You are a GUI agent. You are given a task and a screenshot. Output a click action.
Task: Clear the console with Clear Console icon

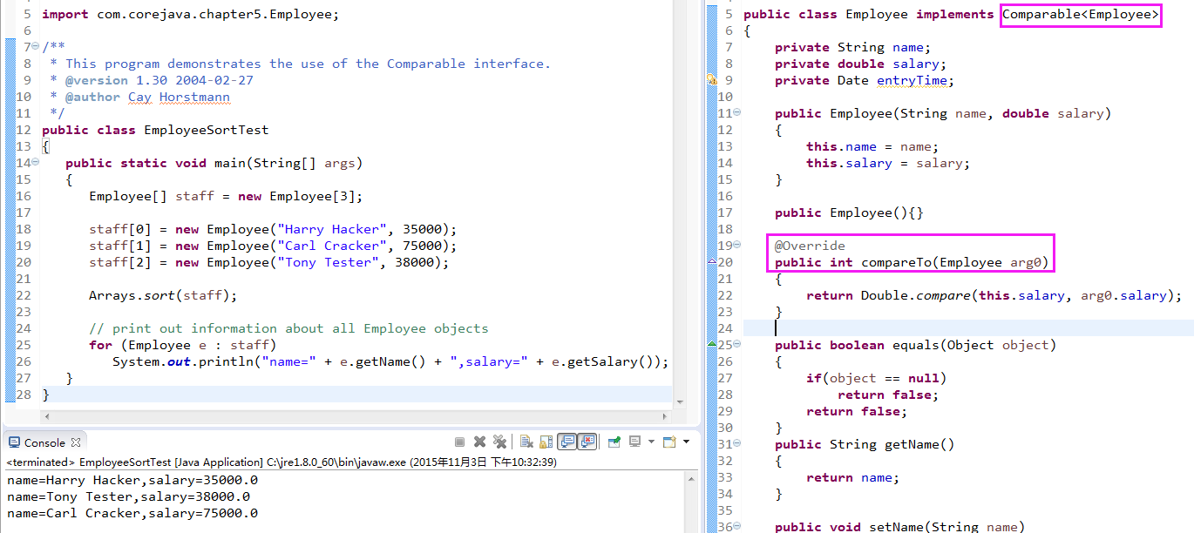pyautogui.click(x=526, y=442)
